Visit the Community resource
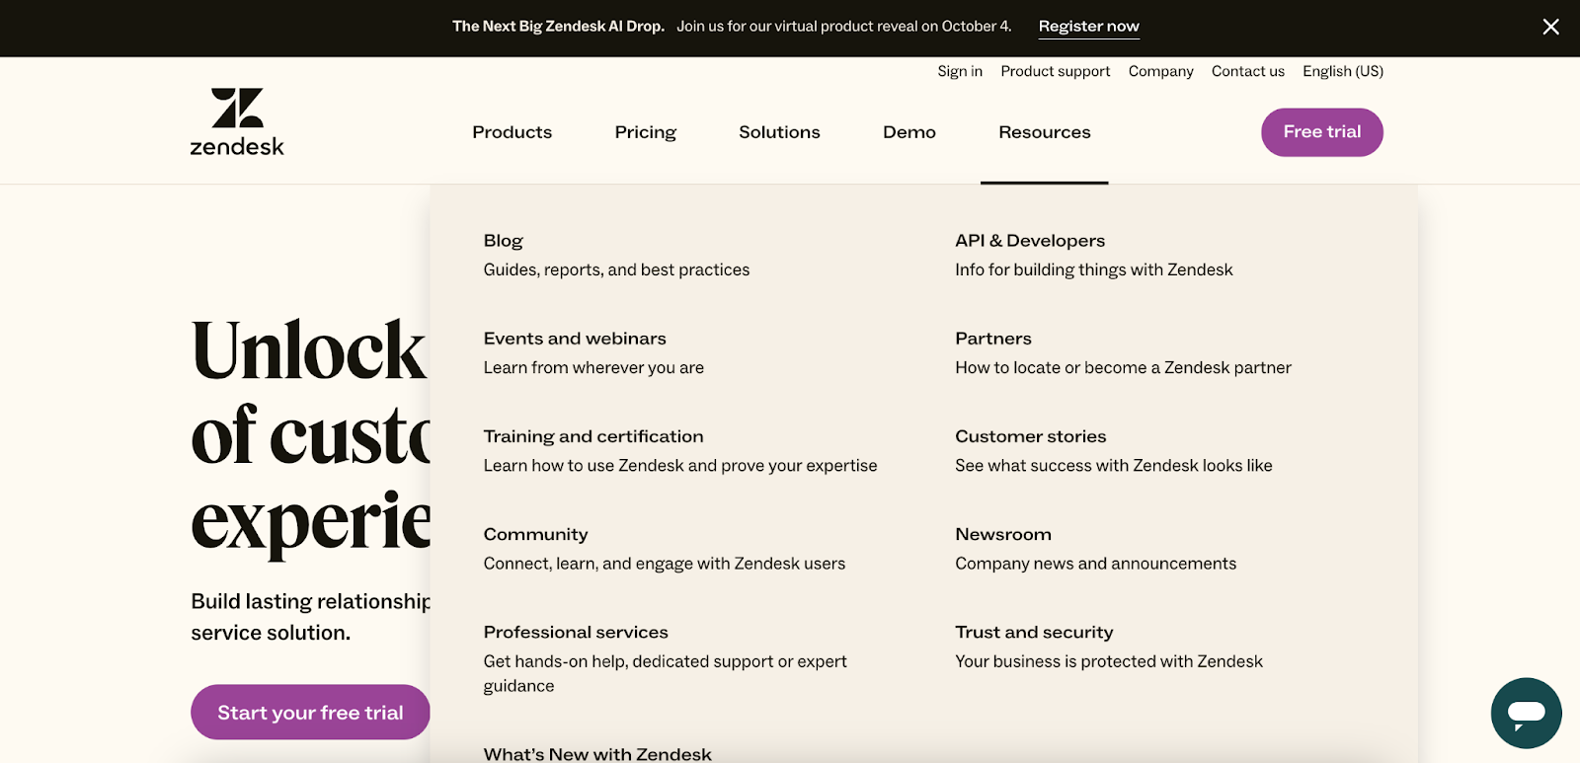The image size is (1580, 763). 536,534
